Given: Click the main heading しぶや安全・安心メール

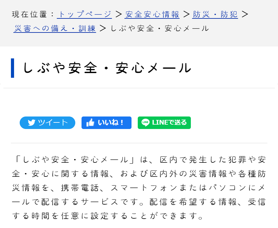Looking at the screenshot, I should (x=107, y=68).
